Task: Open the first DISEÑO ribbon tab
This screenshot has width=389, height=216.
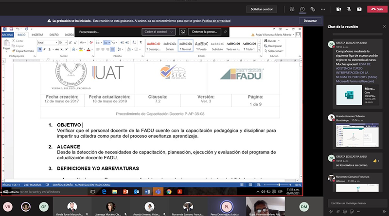Action: (x=54, y=35)
